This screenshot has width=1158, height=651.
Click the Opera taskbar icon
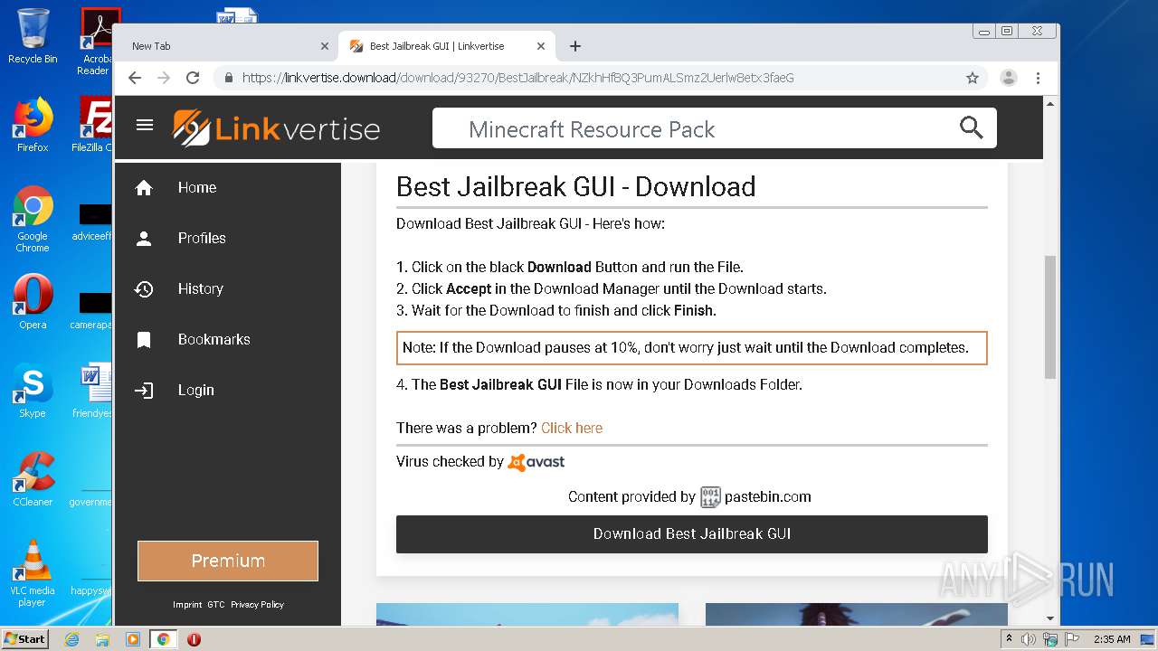pos(194,639)
